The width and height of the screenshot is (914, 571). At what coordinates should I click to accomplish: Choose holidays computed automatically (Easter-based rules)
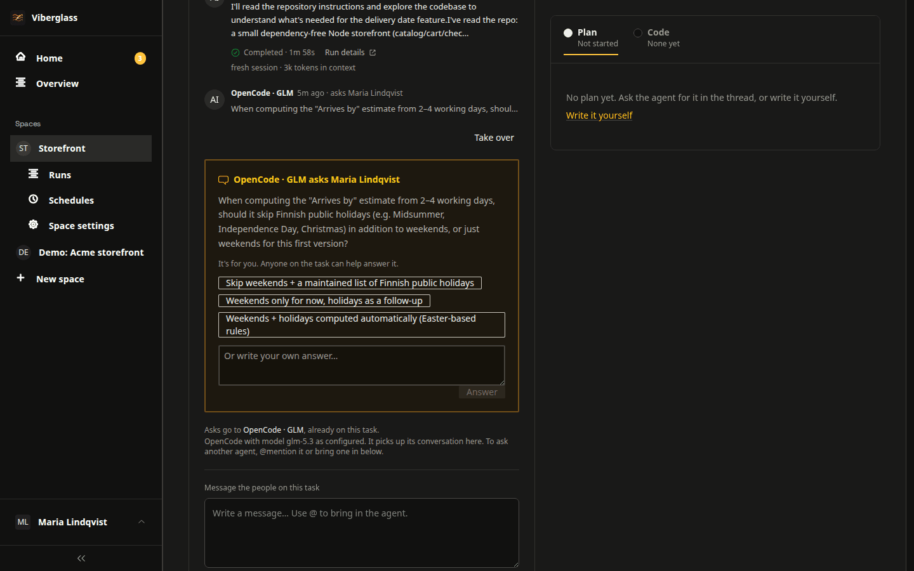(362, 325)
